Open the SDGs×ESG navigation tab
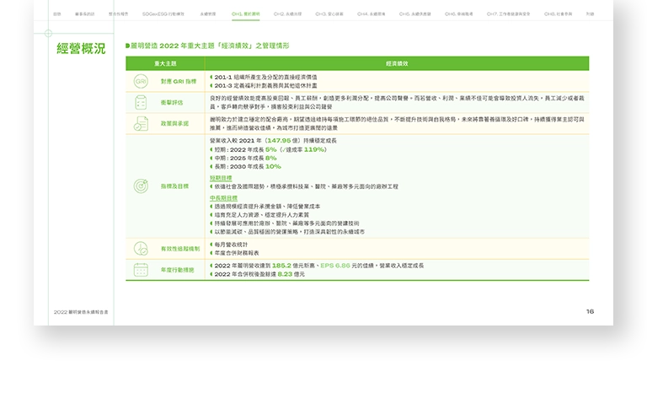This screenshot has height=393, width=647. point(163,14)
